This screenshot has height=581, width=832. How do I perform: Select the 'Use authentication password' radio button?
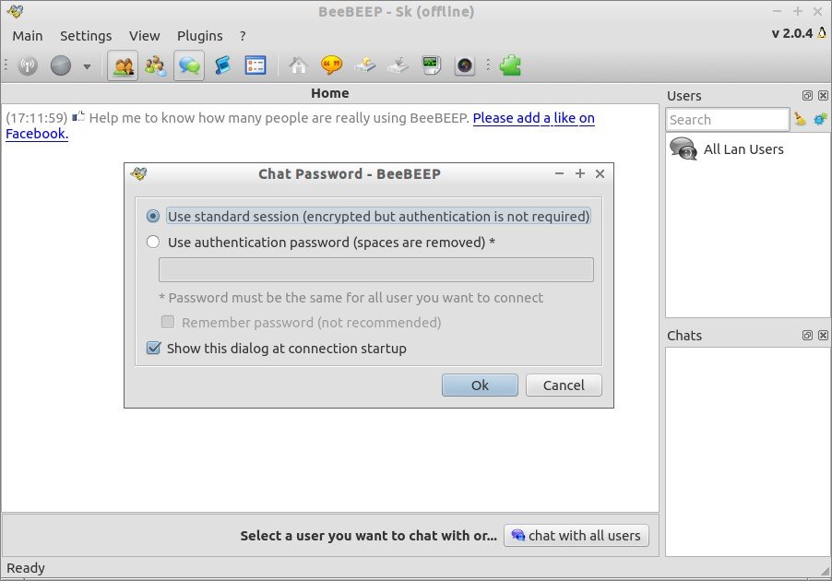[153, 242]
